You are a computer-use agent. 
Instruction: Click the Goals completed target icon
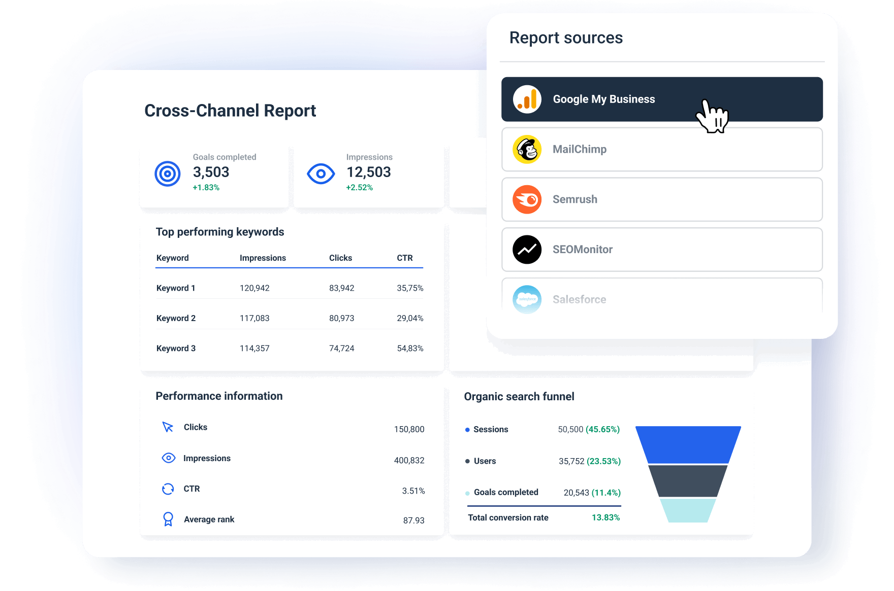coord(168,173)
